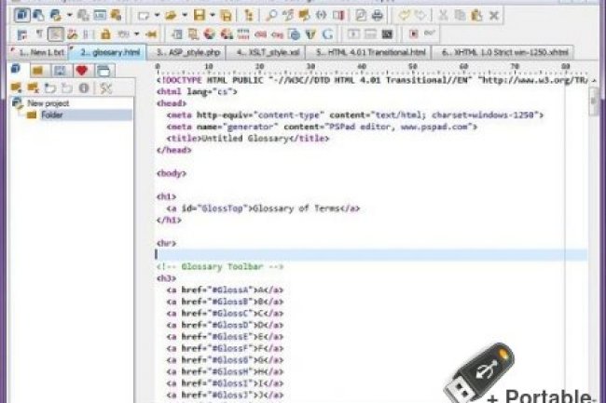Click the scissors cut icon
Image resolution: width=606 pixels, height=403 pixels.
coord(443,16)
